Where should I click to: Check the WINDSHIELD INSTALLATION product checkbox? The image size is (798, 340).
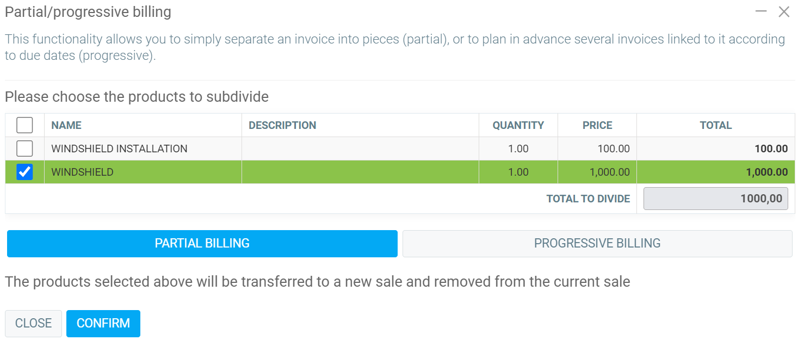coord(24,149)
